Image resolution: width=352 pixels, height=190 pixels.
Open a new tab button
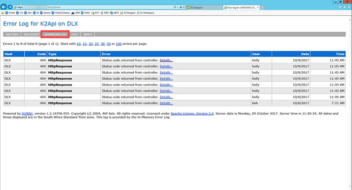click(x=262, y=7)
